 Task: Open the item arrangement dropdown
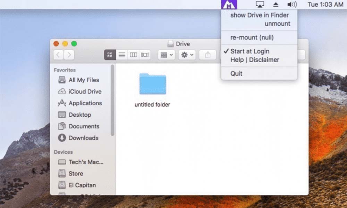tap(167, 55)
